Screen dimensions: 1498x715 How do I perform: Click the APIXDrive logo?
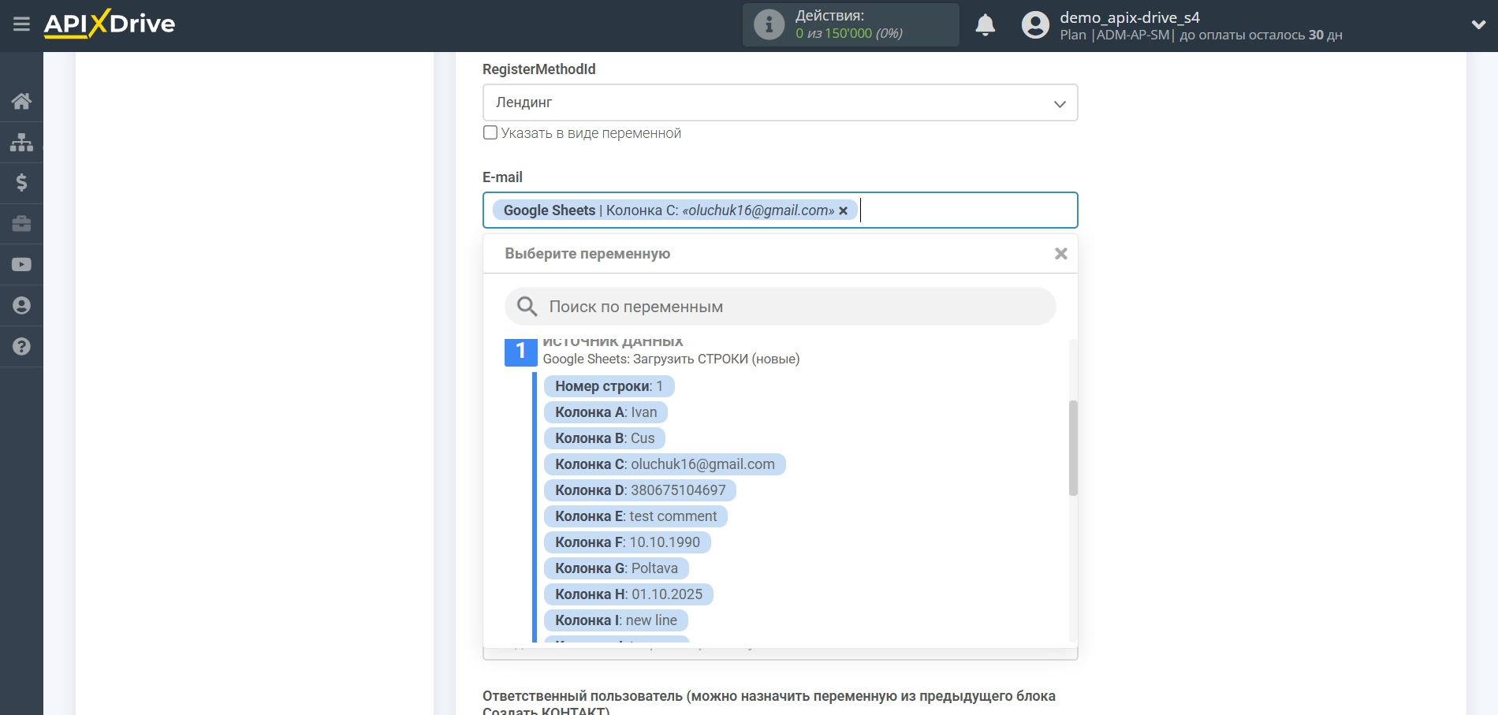click(x=110, y=24)
